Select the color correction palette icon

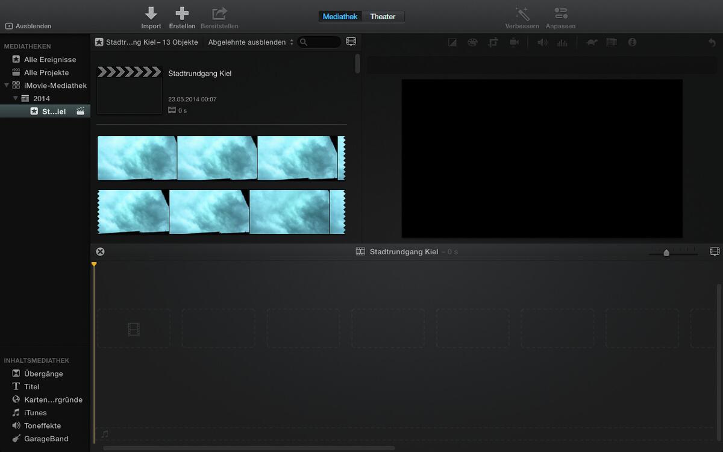473,42
